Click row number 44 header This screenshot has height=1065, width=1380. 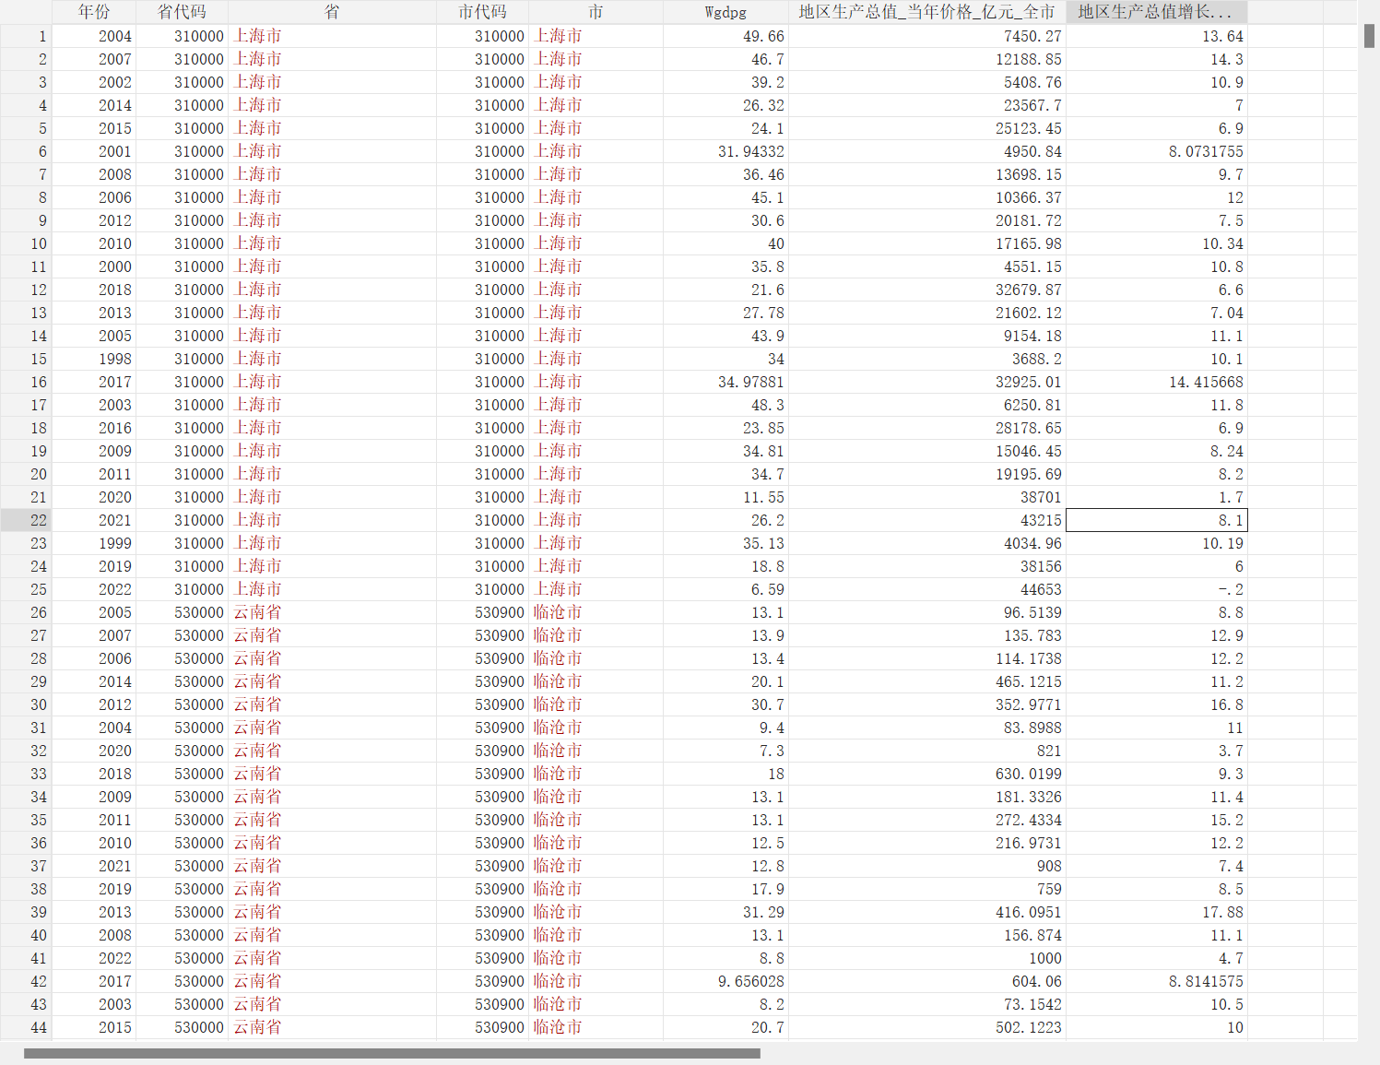tap(26, 1027)
